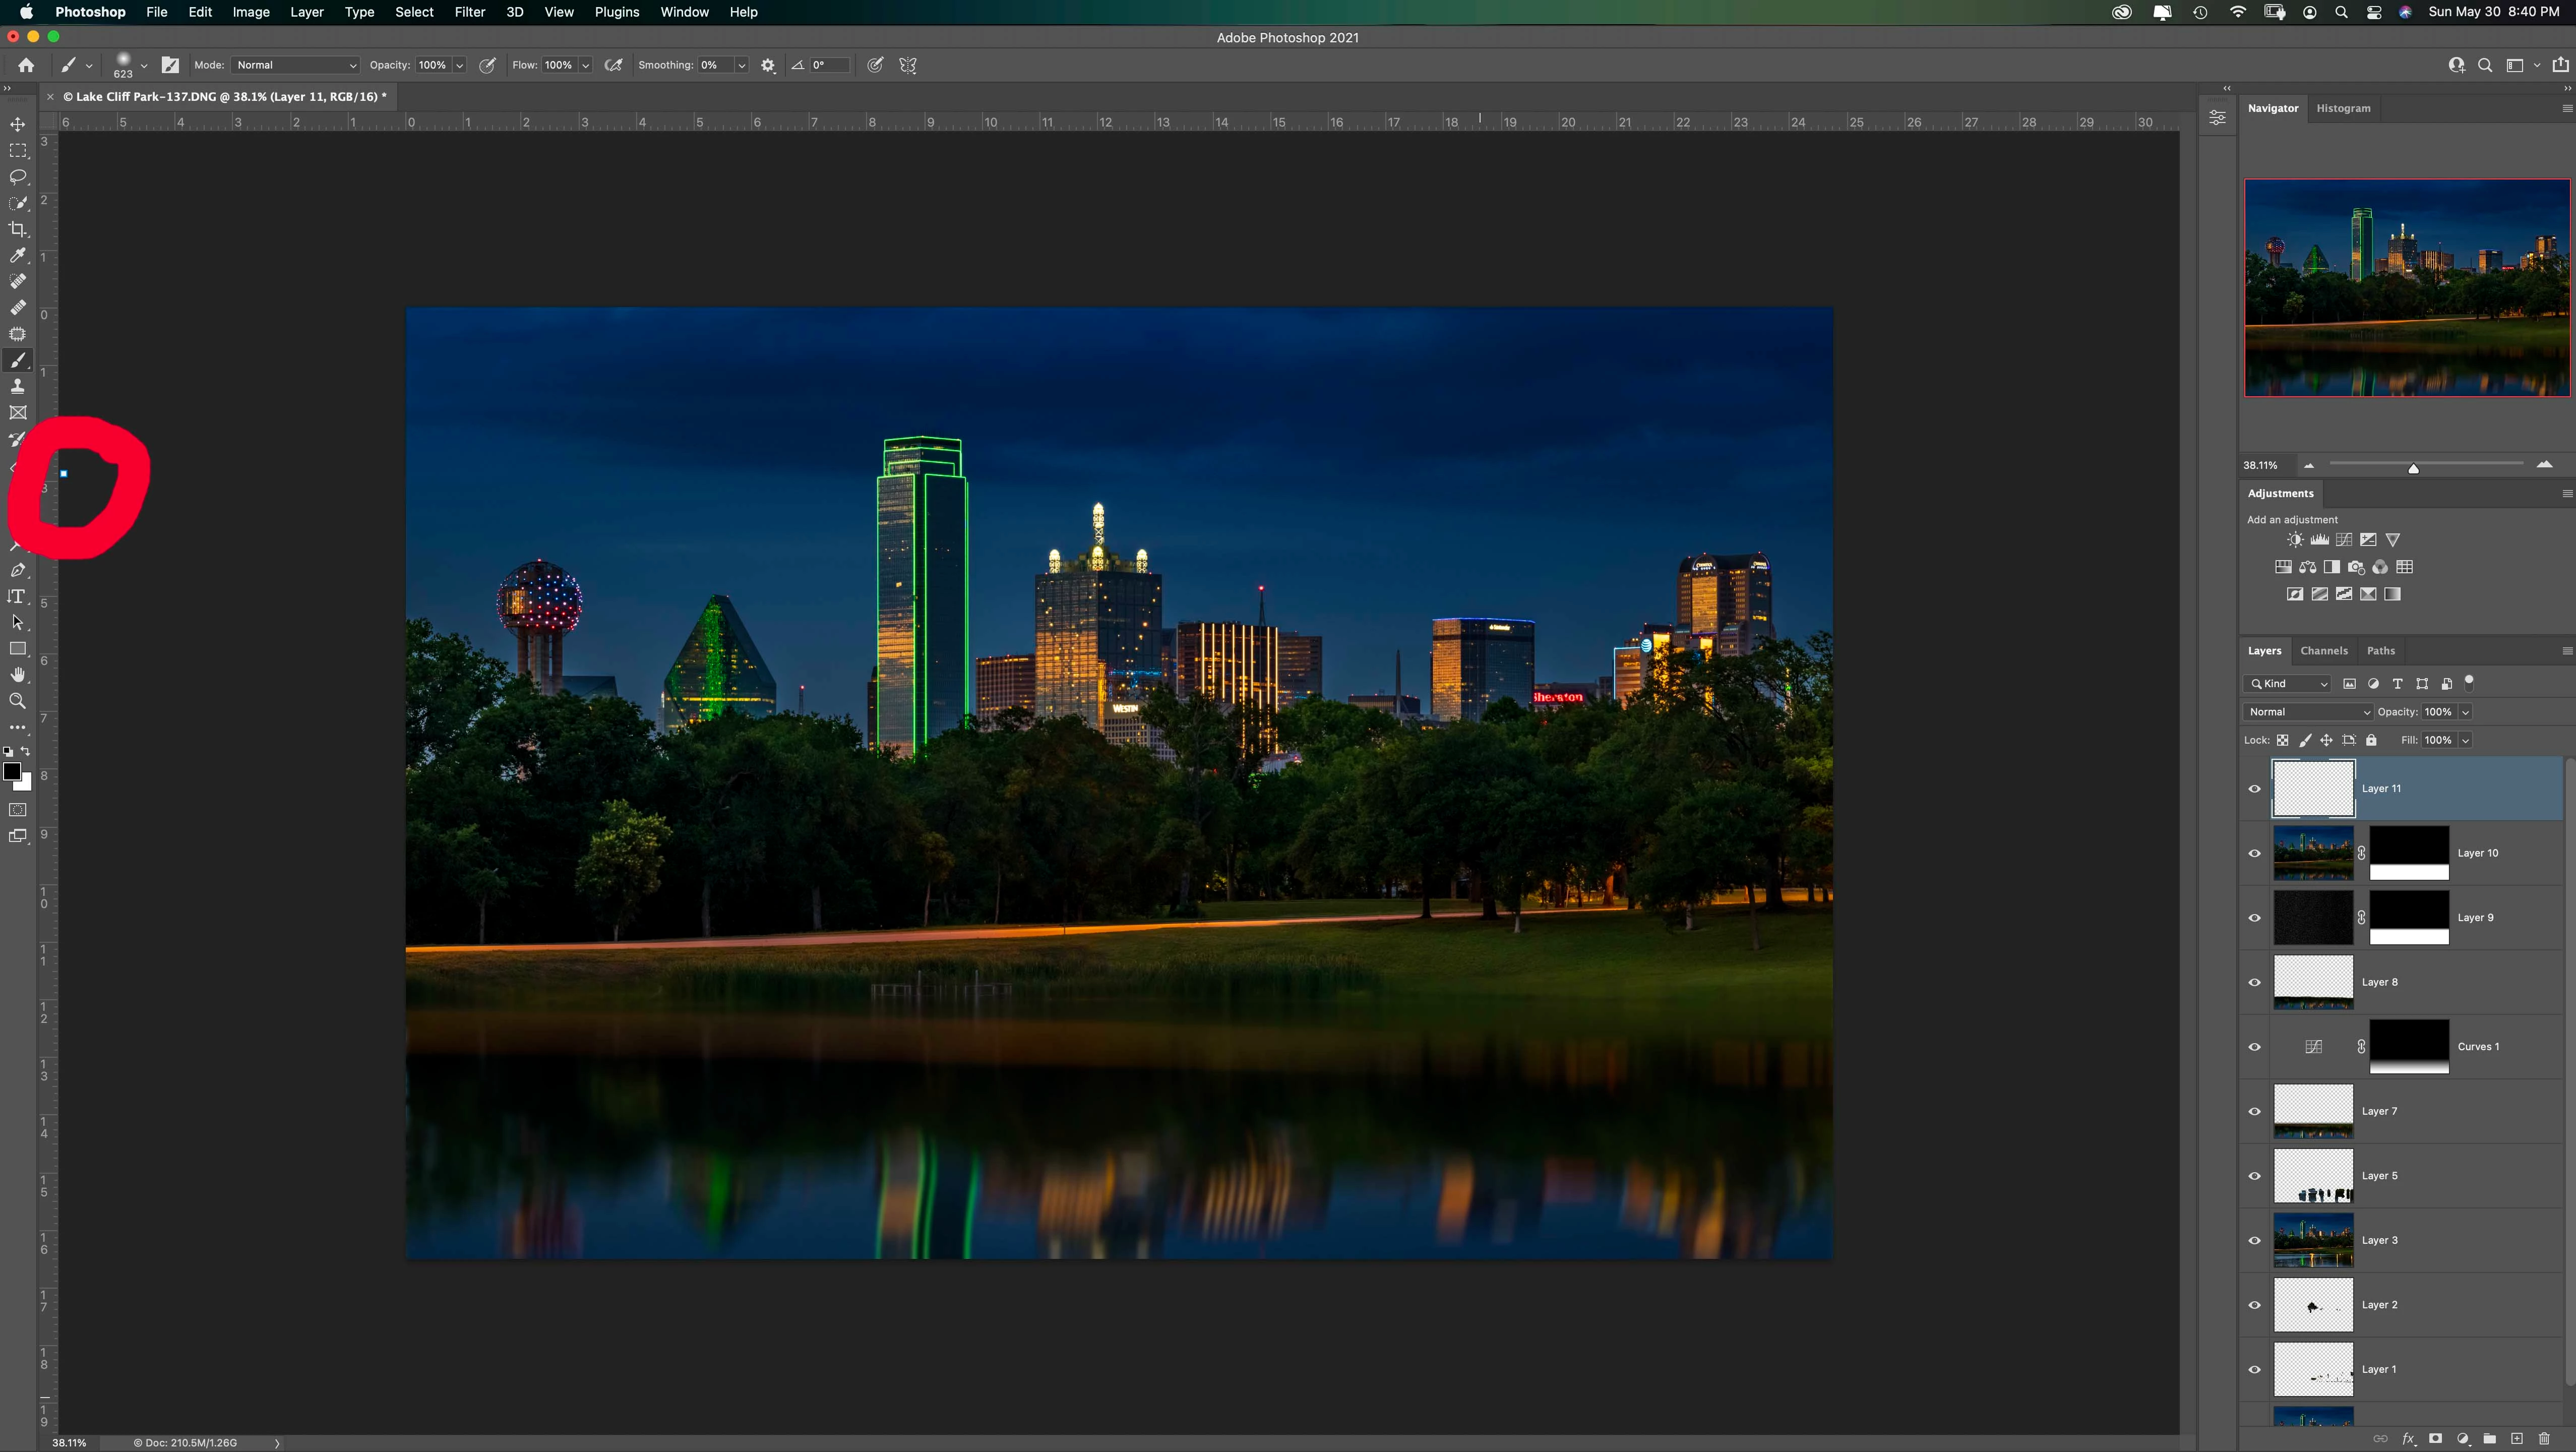Select the Clone Stamp tool

point(18,386)
